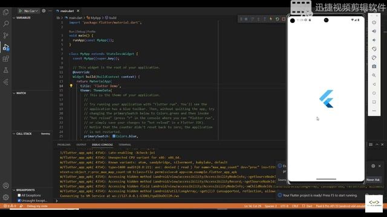Image resolution: width=387 pixels, height=217 pixels.
Task: Open emulator extended controls (three dots)
Action: click(x=374, y=111)
